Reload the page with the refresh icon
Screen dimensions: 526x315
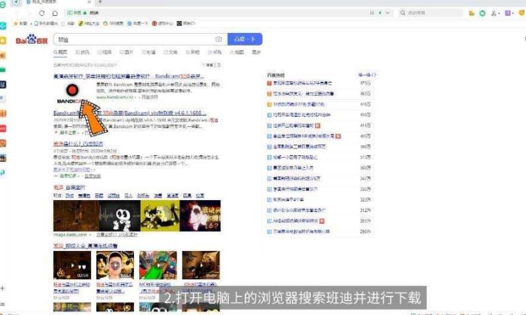click(42, 13)
